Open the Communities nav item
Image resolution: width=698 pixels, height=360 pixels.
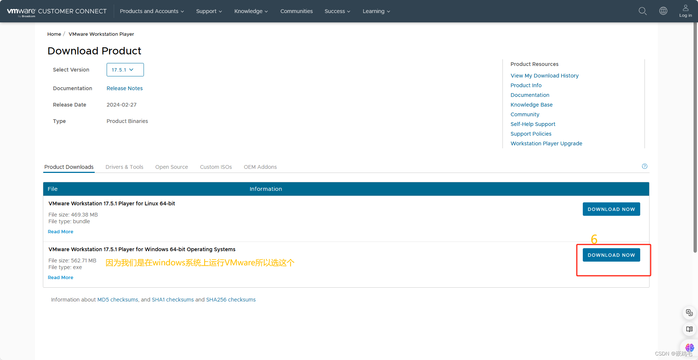tap(296, 11)
